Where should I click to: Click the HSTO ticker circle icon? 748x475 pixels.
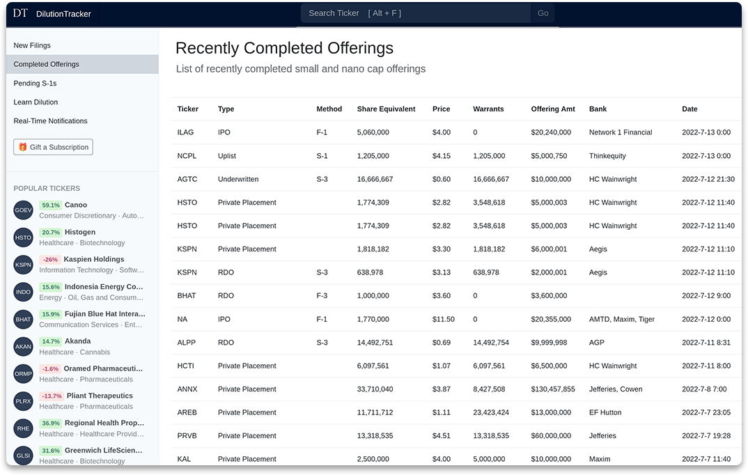tap(23, 237)
